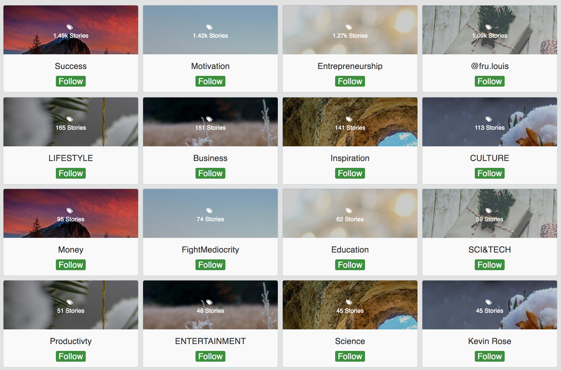This screenshot has height=370, width=561.
Task: Follow the Productivty topic
Action: [71, 356]
